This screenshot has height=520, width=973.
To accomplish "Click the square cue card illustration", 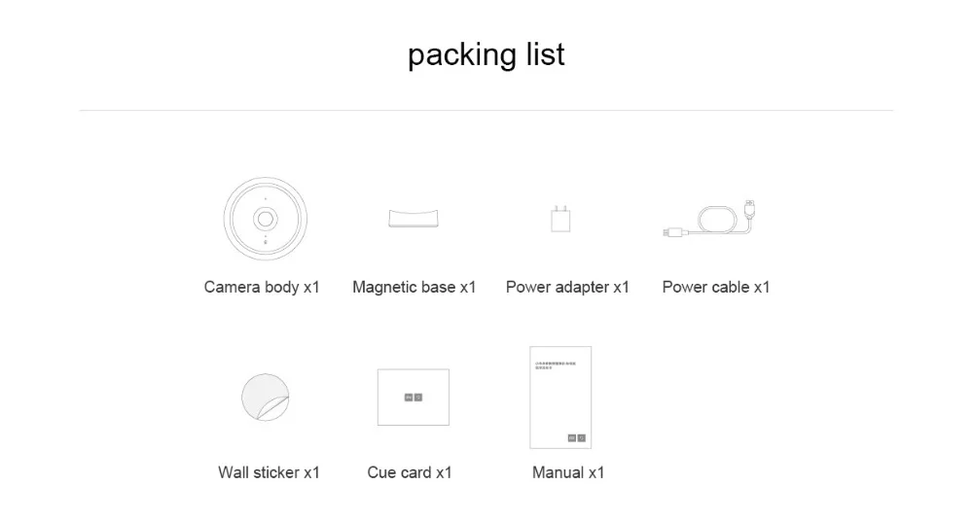I will click(414, 398).
